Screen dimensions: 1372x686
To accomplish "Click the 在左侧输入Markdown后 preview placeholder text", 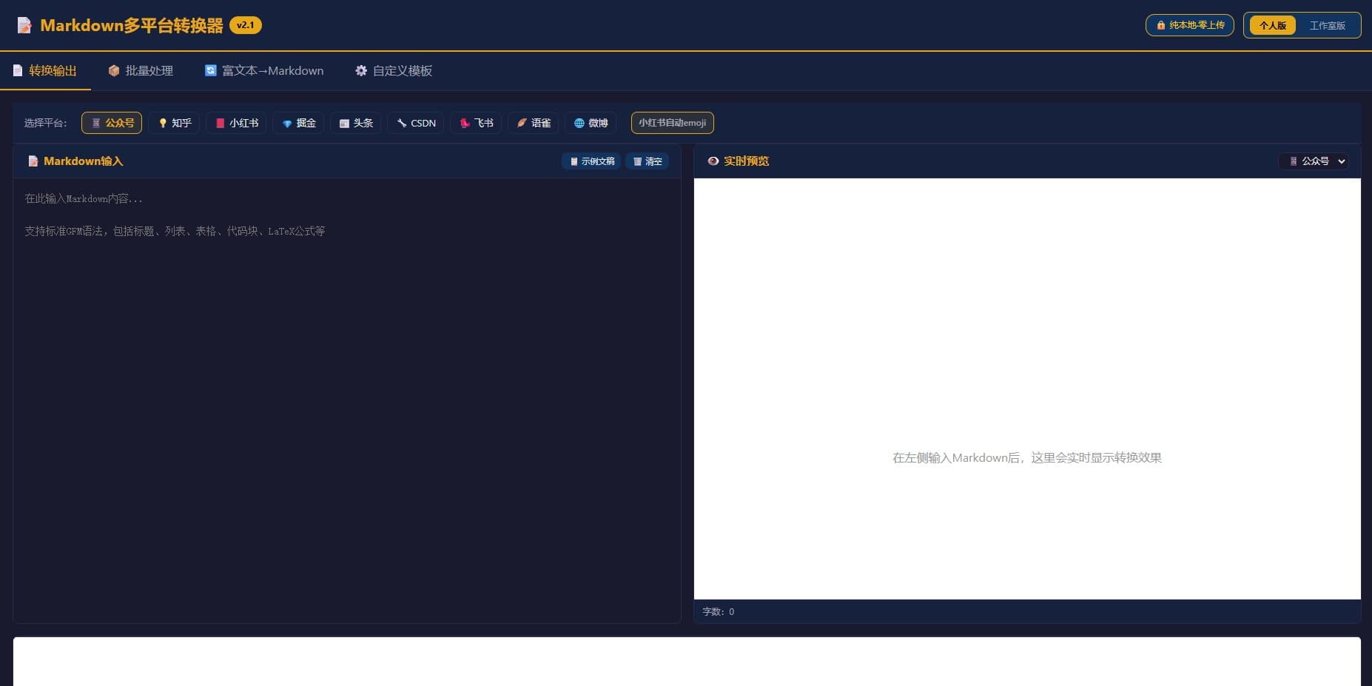I will tap(1027, 458).
